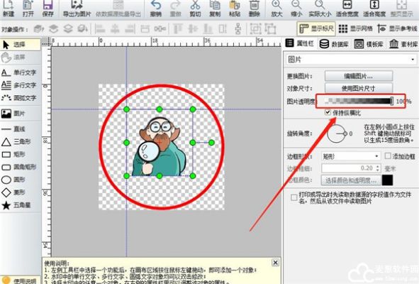Click the 新建 (new file) toolbar icon
The image size is (419, 284).
(x=9, y=9)
